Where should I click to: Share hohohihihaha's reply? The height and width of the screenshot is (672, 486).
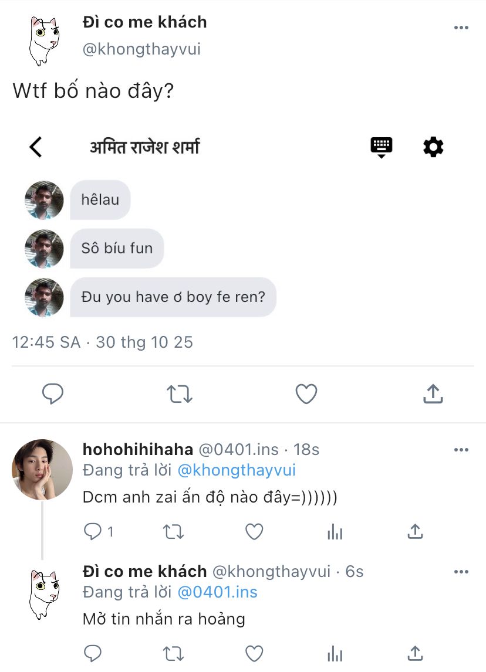pyautogui.click(x=415, y=532)
